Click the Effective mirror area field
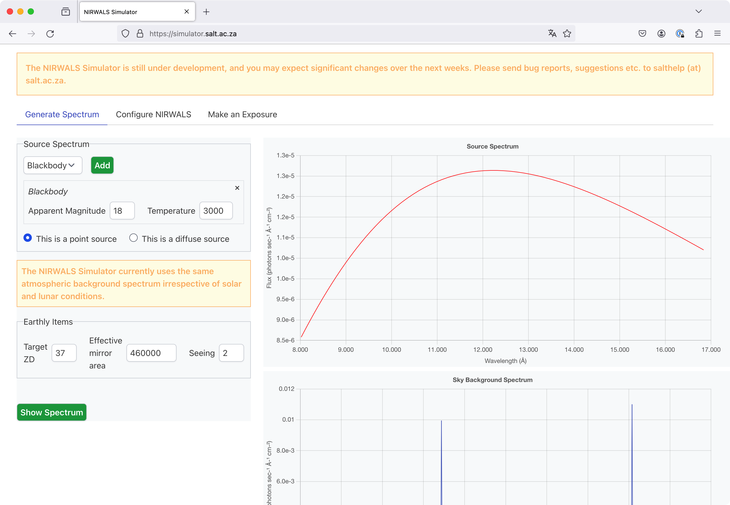 tap(151, 353)
